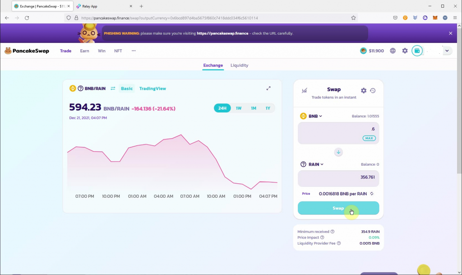Select the Basic chart view
Screen dimensions: 462x275
(x=127, y=89)
